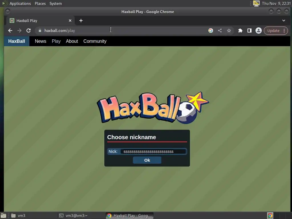
Task: Open the Community page
Action: pyautogui.click(x=95, y=41)
